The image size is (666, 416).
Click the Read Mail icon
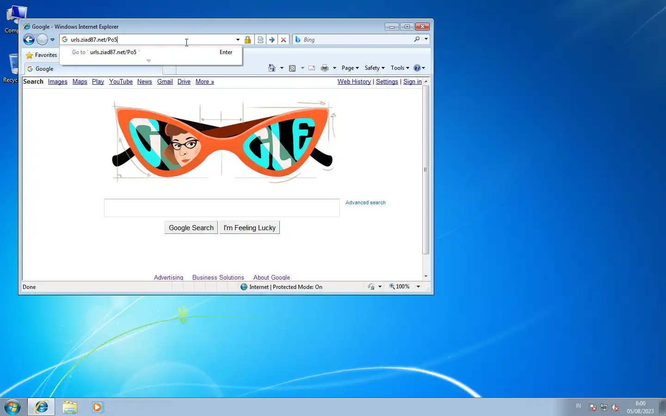tap(312, 68)
